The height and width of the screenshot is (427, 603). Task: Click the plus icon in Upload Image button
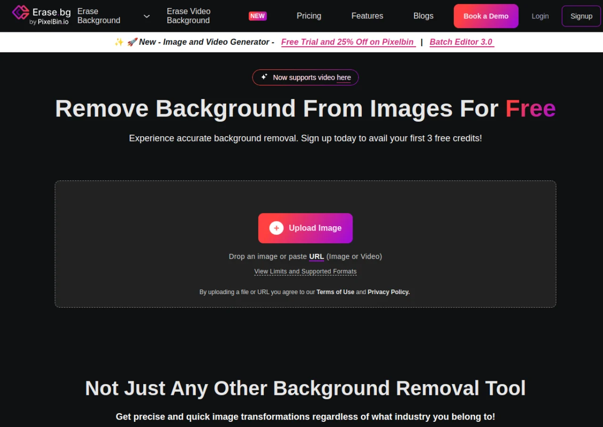[x=277, y=228]
